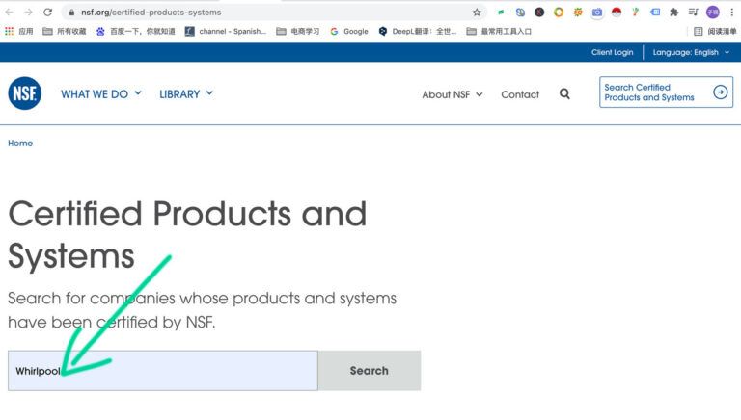Click the dark round extension icon
The height and width of the screenshot is (420, 741).
click(x=539, y=13)
